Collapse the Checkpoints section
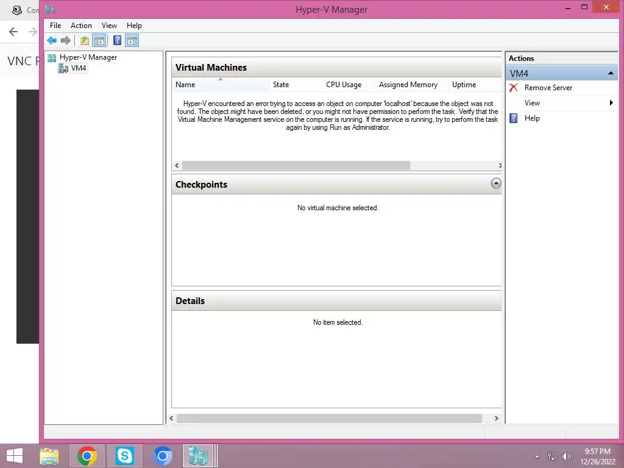 point(496,183)
